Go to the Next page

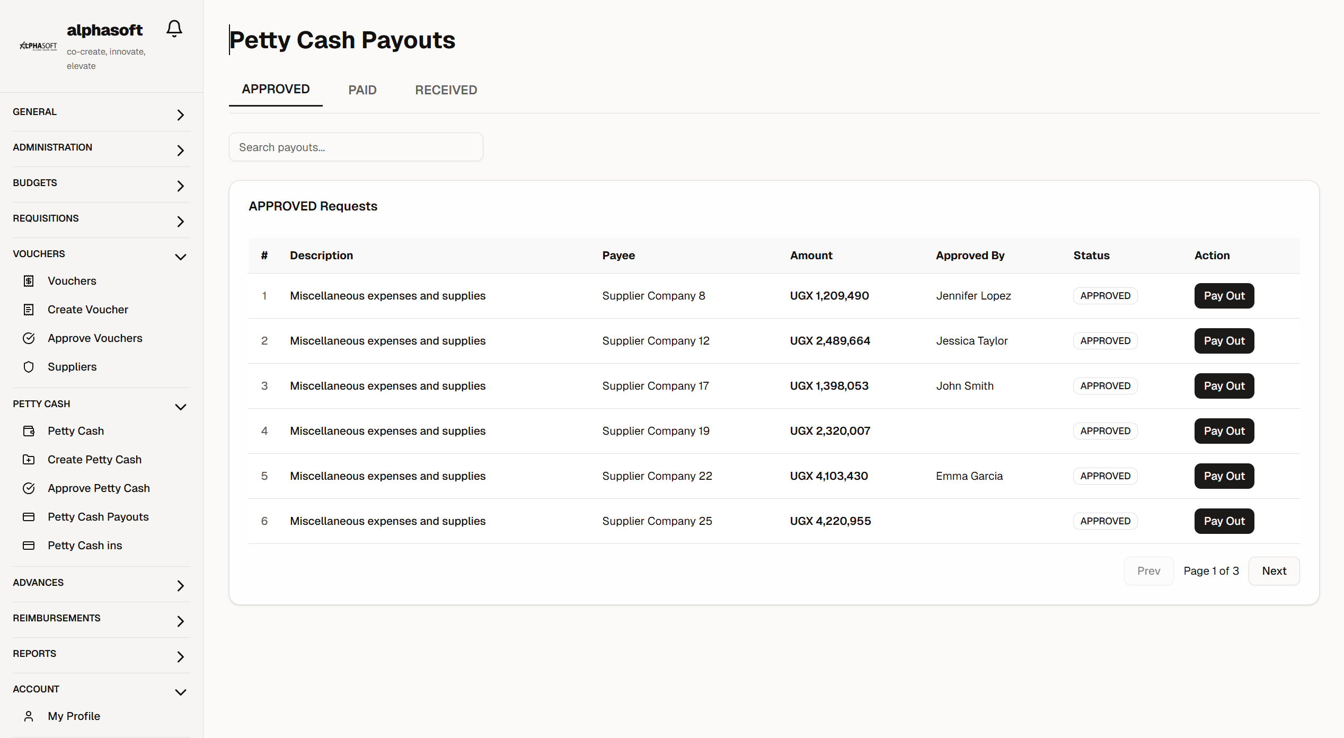click(1274, 571)
